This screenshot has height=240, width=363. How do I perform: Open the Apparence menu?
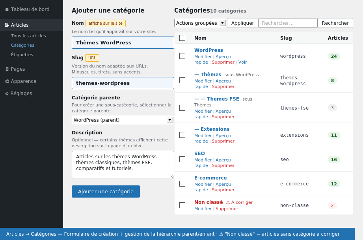(32, 81)
